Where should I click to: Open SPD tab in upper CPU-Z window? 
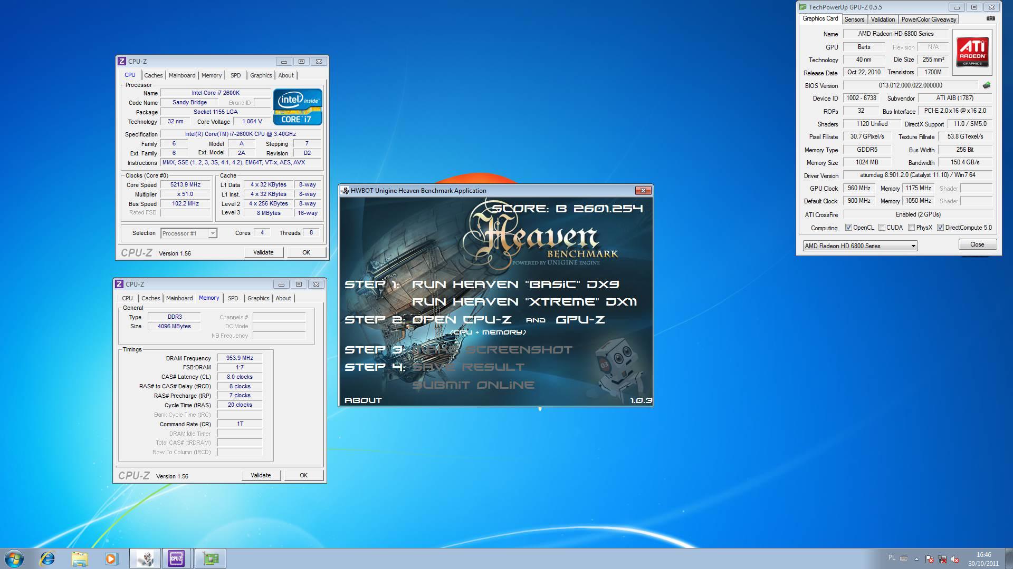tap(236, 75)
